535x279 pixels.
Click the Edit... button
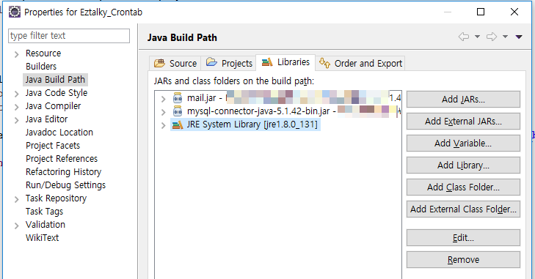pyautogui.click(x=463, y=238)
